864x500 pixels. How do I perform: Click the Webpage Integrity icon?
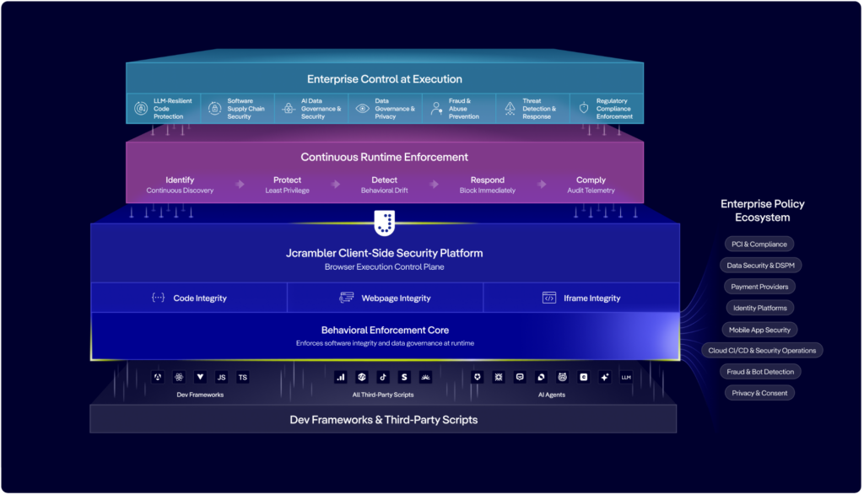(x=347, y=298)
